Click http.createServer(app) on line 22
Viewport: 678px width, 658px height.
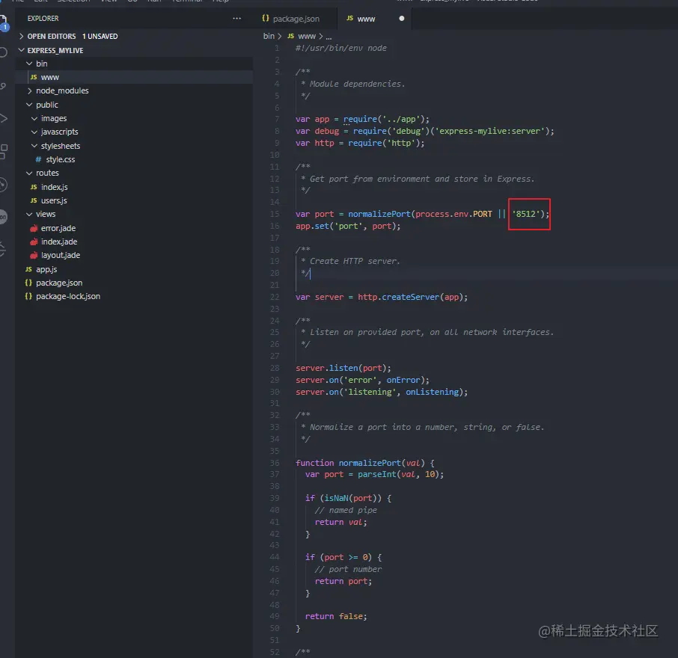(x=410, y=297)
